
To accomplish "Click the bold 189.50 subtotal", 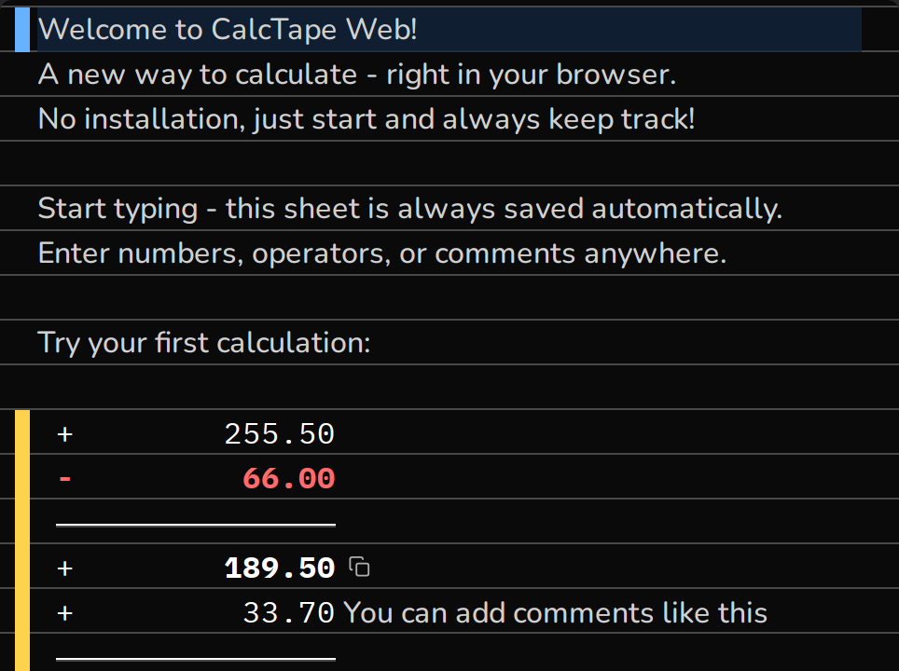I will (x=279, y=568).
